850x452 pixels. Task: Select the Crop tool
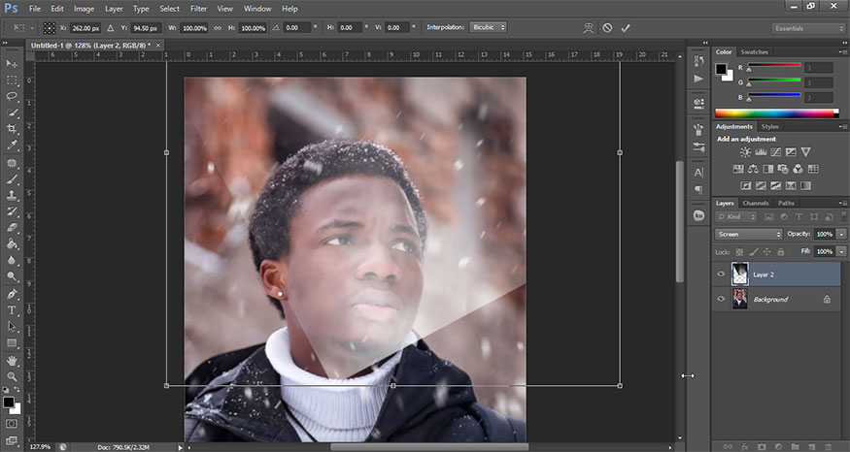12,129
